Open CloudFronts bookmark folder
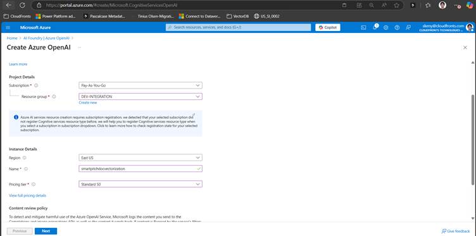 (x=17, y=16)
